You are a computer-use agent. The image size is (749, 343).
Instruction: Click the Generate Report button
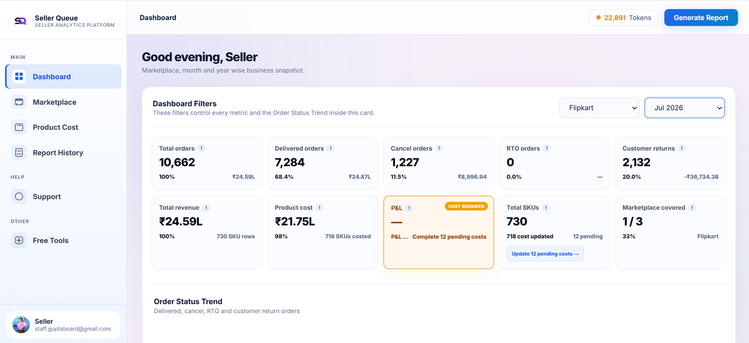pyautogui.click(x=701, y=18)
